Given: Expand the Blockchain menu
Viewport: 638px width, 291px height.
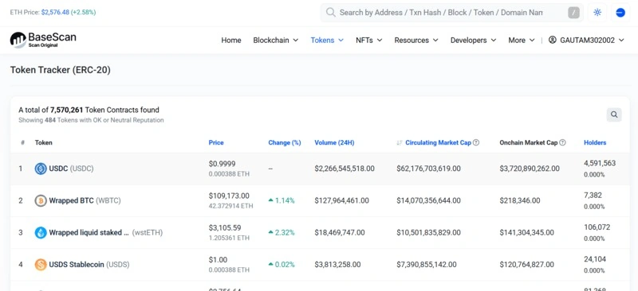Looking at the screenshot, I should (276, 41).
